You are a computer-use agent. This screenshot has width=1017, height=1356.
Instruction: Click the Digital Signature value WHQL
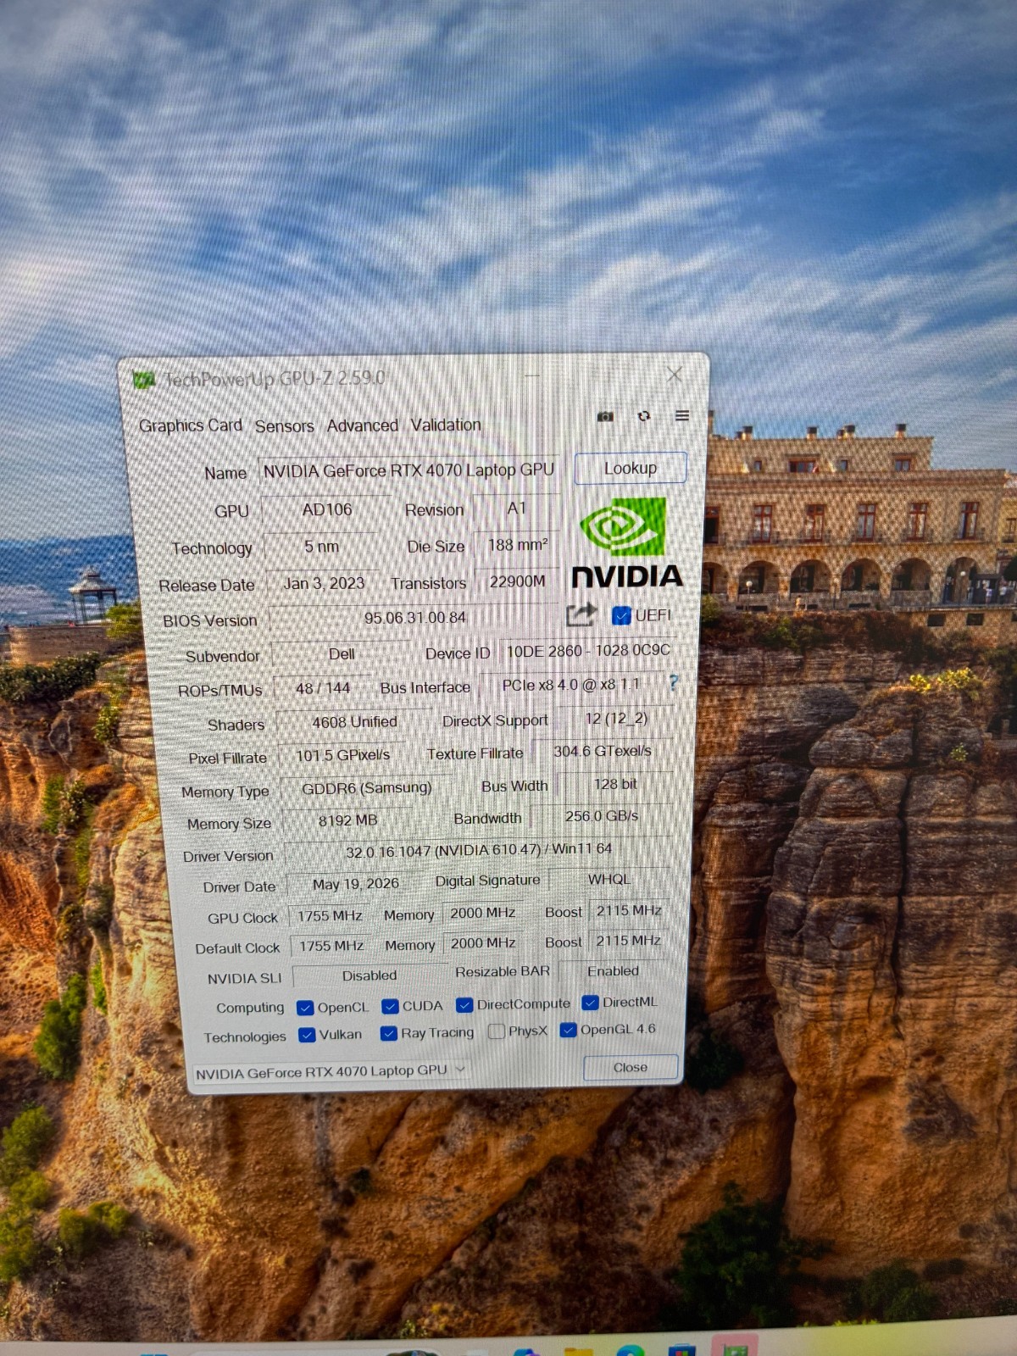(609, 880)
